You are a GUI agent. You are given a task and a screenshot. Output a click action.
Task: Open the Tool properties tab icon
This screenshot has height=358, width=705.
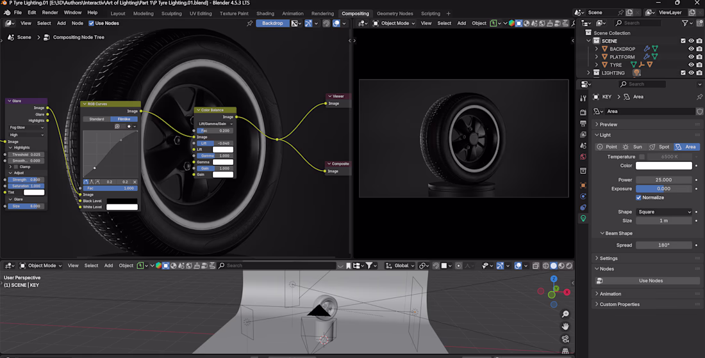pos(583,98)
